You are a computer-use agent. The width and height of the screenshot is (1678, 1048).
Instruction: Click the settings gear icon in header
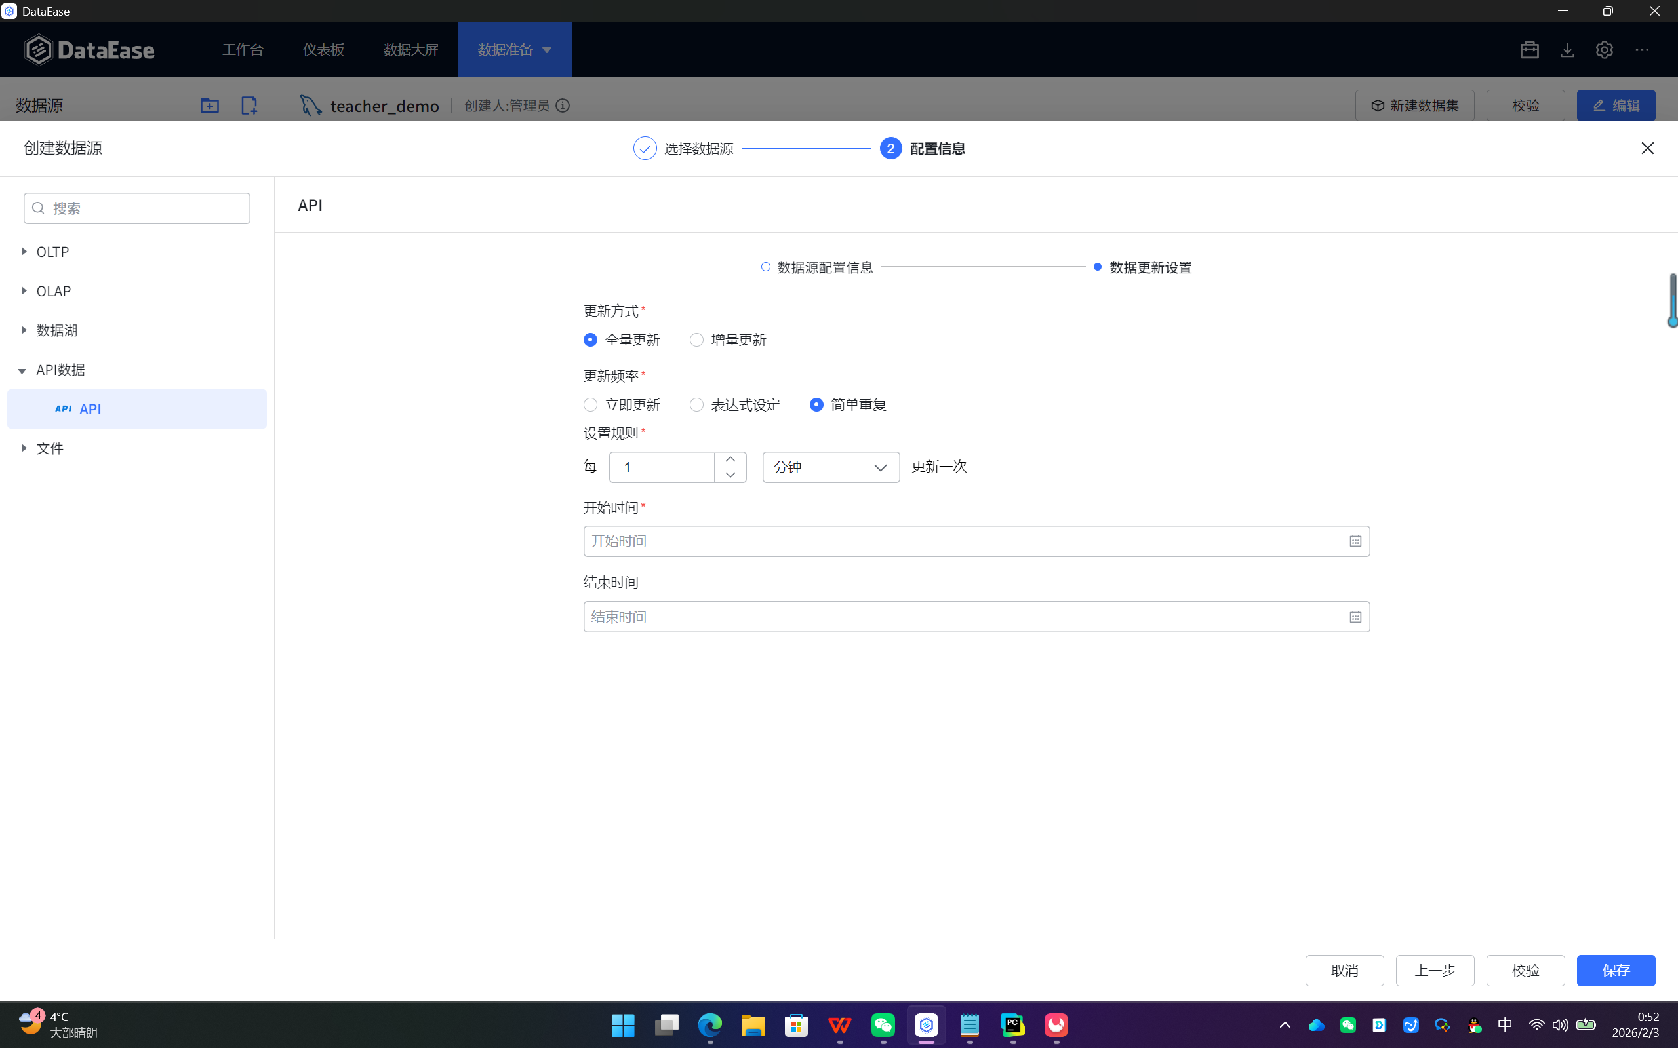(x=1604, y=50)
